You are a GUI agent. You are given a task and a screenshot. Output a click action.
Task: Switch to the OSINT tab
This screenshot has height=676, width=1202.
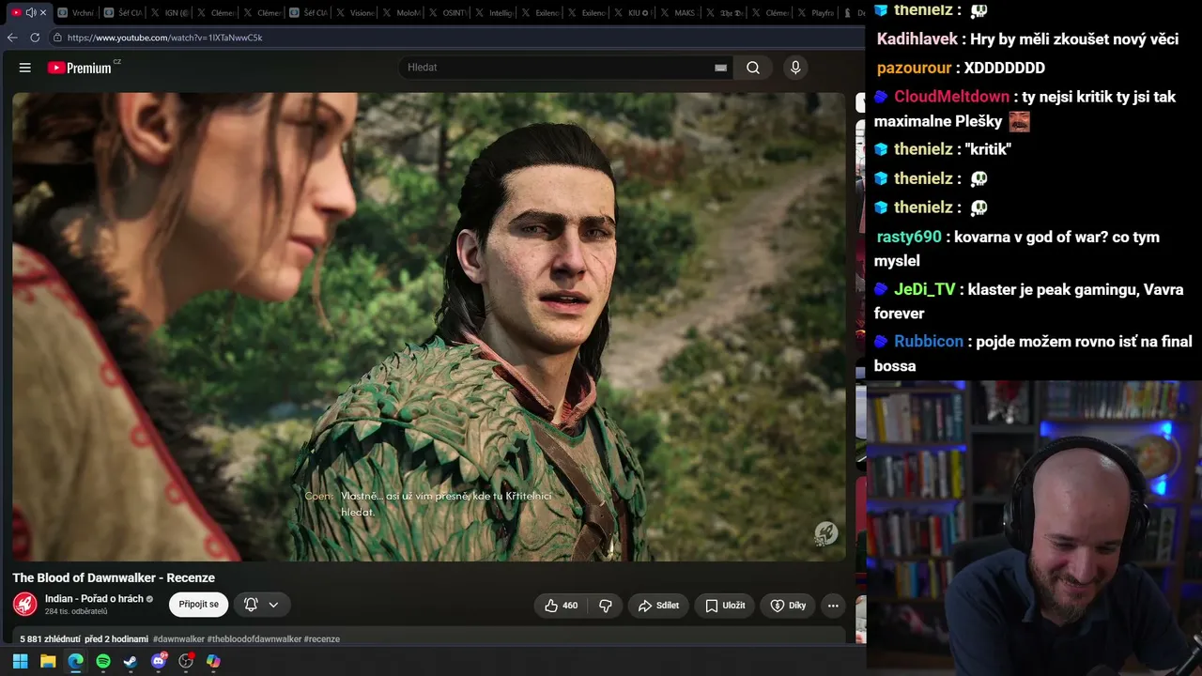click(x=445, y=12)
